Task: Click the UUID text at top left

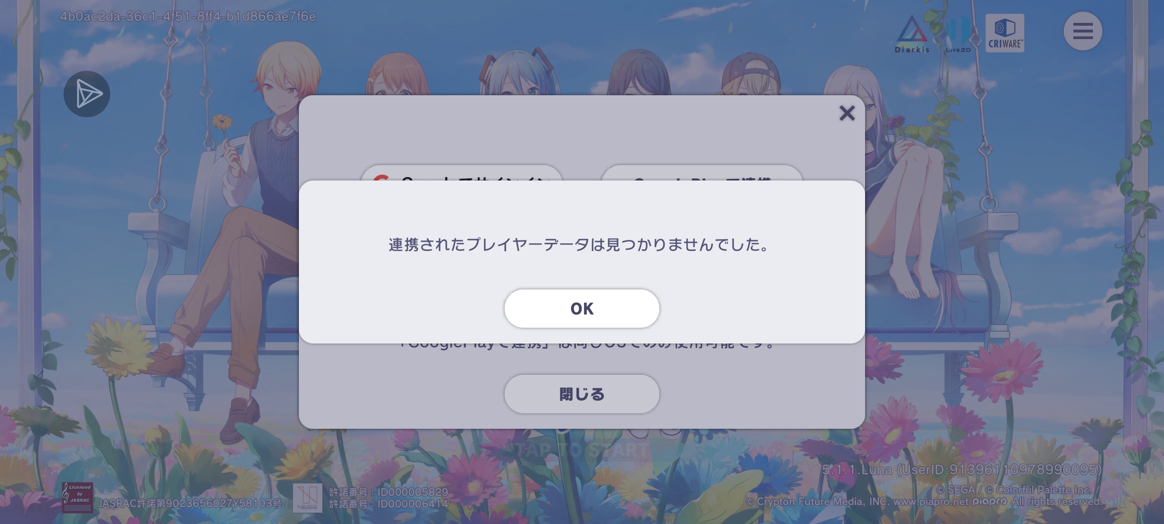Action: [x=187, y=16]
